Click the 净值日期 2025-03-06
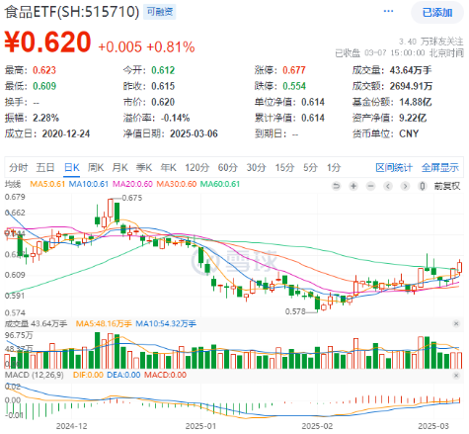The width and height of the screenshot is (469, 434). [194, 133]
